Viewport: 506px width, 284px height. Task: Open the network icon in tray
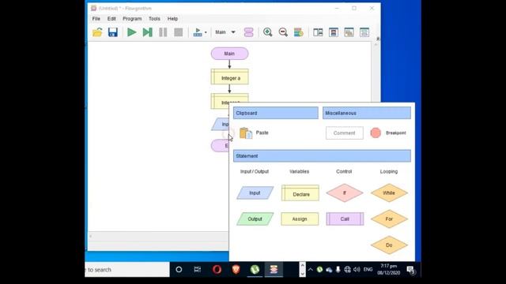[347, 270]
